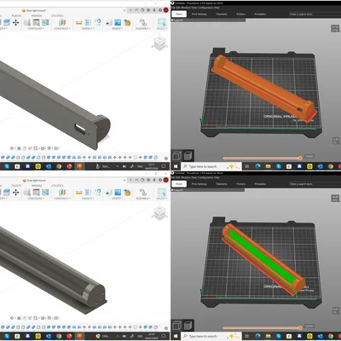This screenshot has width=341, height=341.
Task: Click Construct plane icon in Fusion window showing rounded tube
Action: point(62,193)
